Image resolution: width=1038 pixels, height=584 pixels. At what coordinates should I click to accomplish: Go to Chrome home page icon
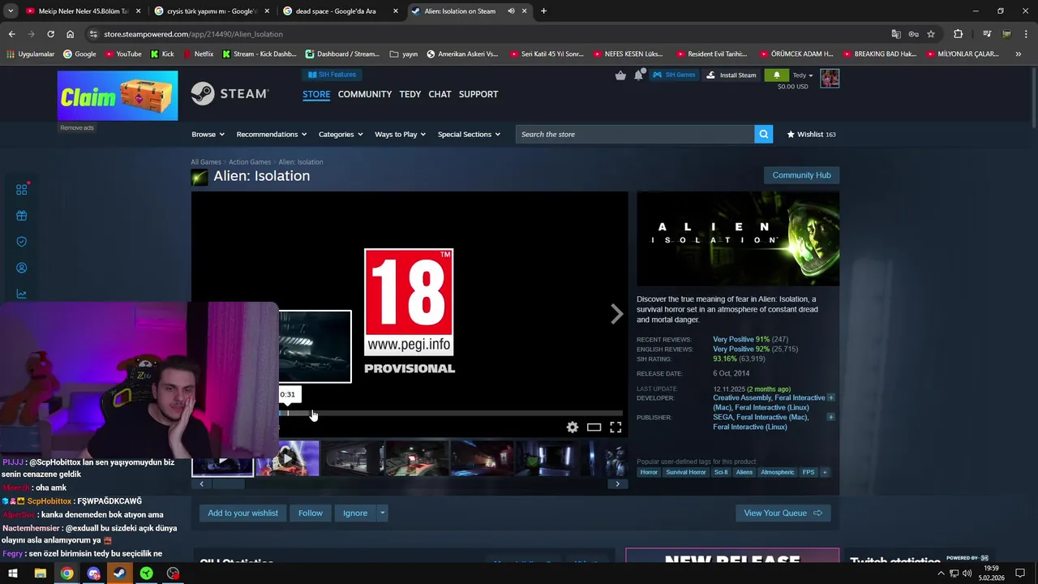click(70, 34)
